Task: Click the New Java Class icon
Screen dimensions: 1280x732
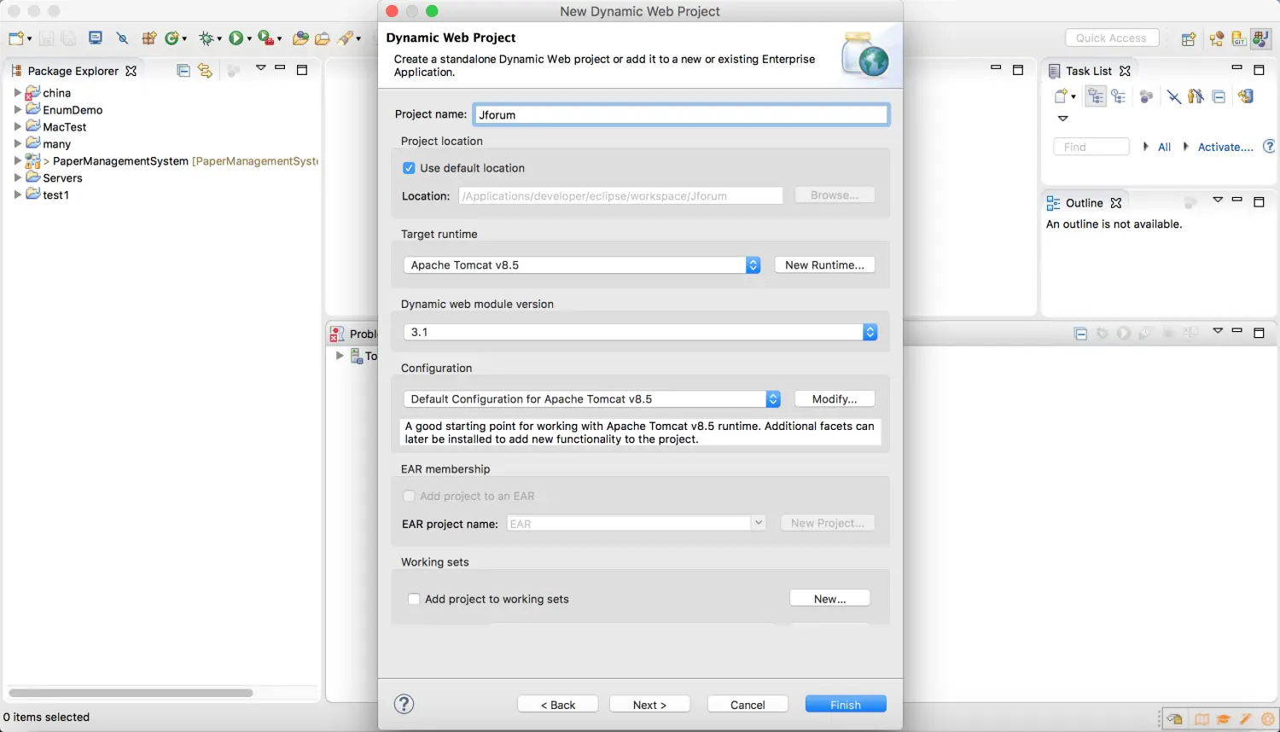Action: pos(172,38)
